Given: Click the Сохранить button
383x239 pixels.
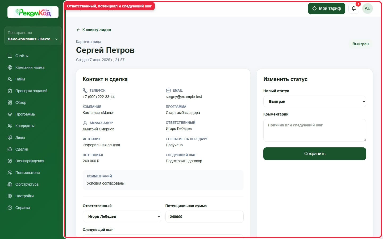Looking at the screenshot, I should tap(315, 154).
